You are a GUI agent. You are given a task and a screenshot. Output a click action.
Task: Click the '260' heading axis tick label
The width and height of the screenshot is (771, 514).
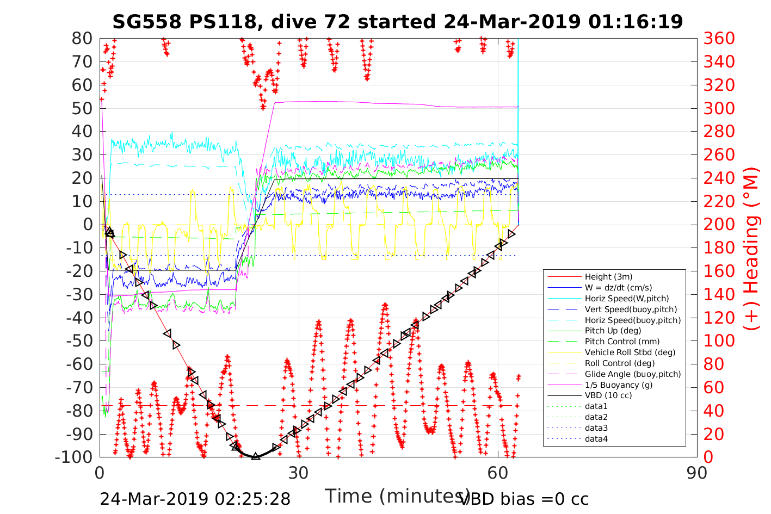point(719,155)
